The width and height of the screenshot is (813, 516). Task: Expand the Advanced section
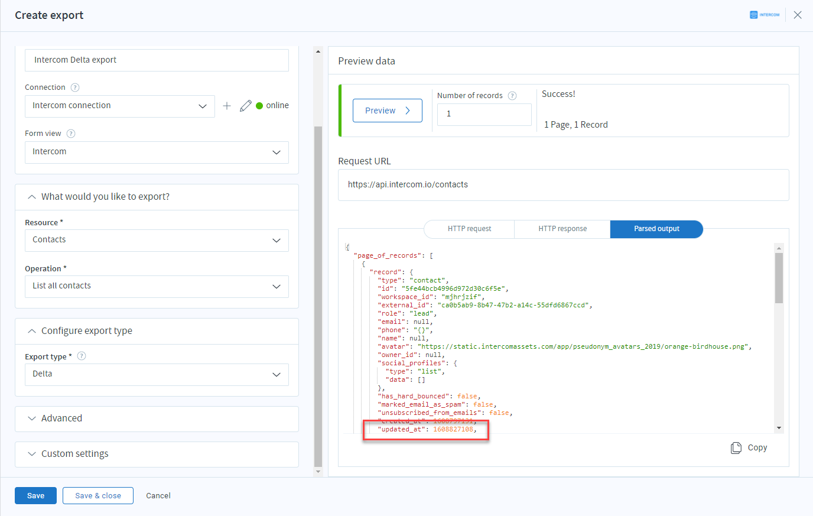157,418
